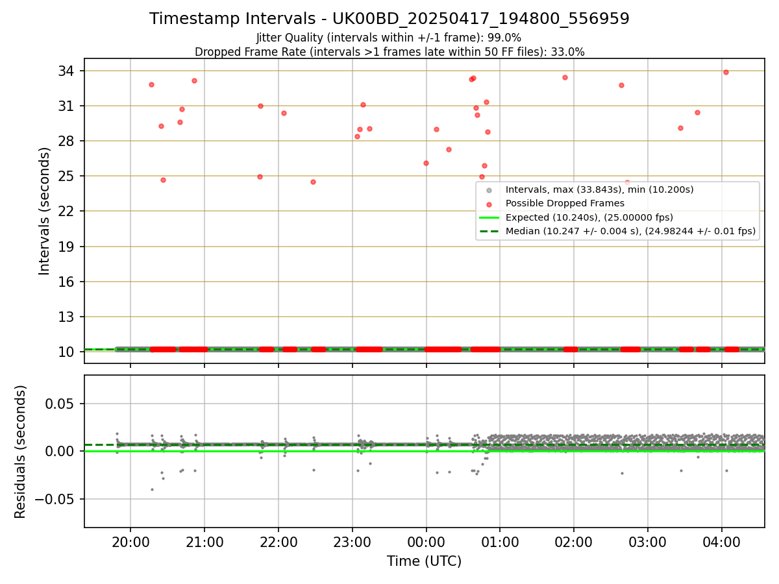Click x-axis tick label '21:00'
This screenshot has height=584, width=779.
[204, 542]
